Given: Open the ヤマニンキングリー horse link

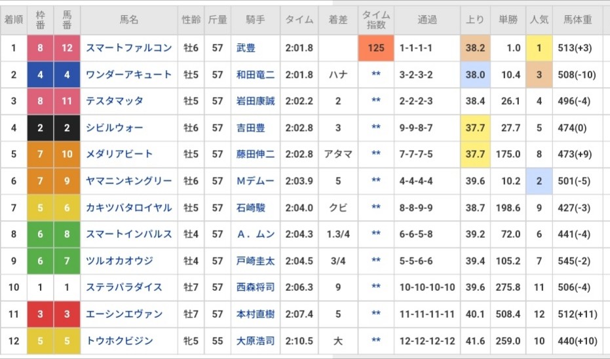Looking at the screenshot, I should tap(128, 181).
